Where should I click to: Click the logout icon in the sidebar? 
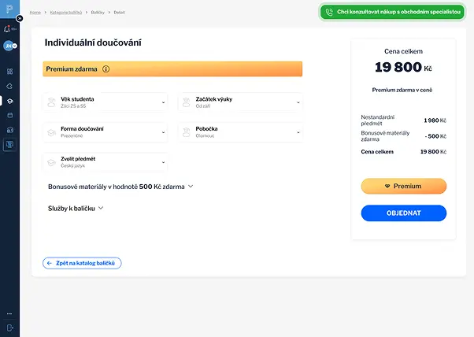point(9,328)
